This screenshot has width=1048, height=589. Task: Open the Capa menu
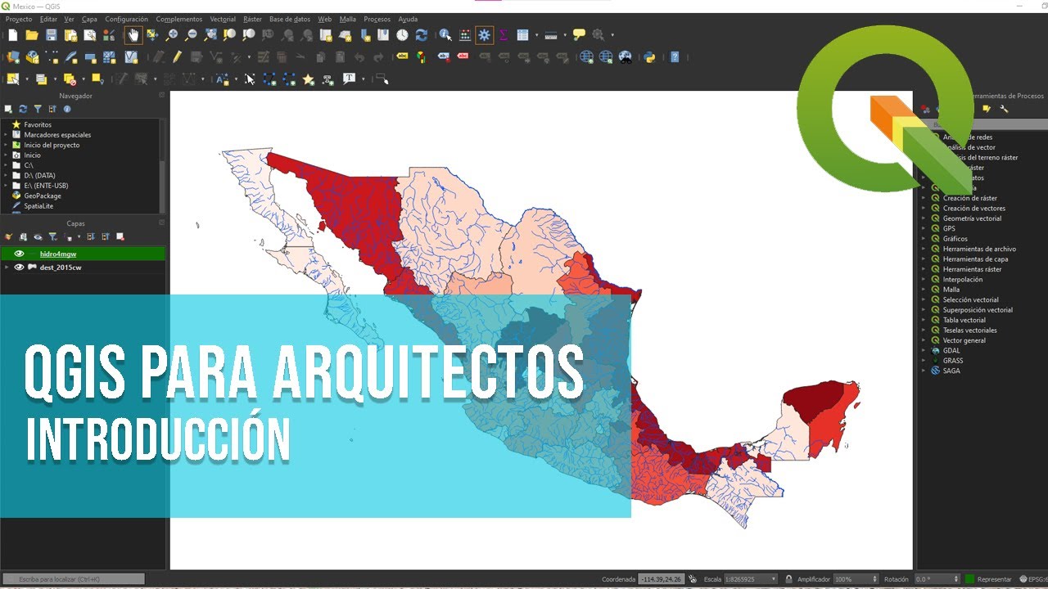tap(89, 19)
